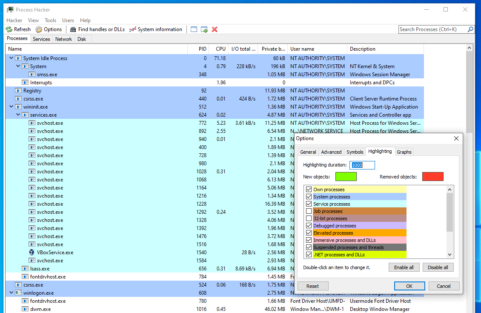Confirm options with OK
This screenshot has width=481, height=313.
point(409,286)
